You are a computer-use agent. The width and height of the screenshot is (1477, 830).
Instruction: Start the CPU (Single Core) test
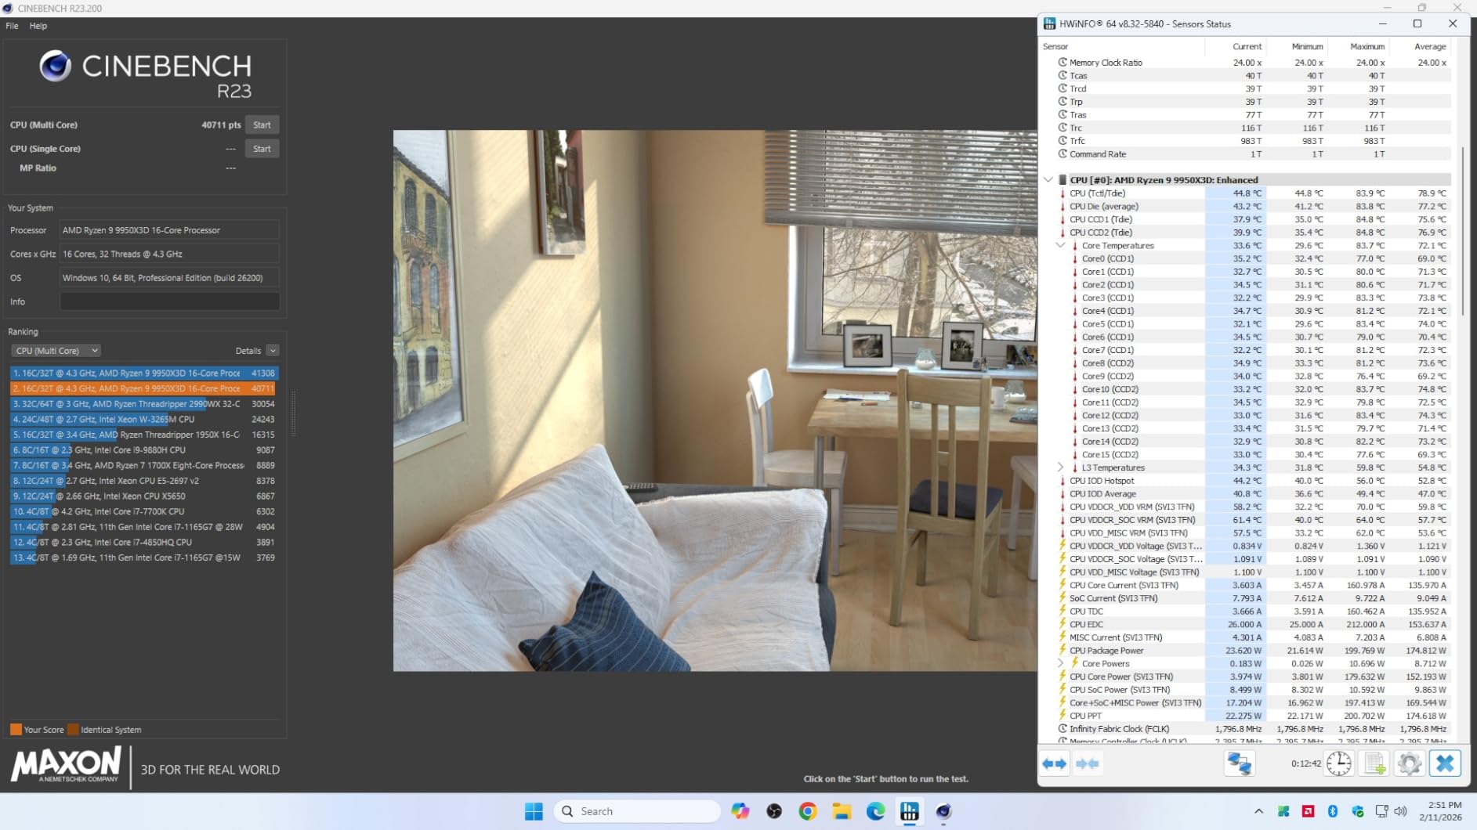point(262,149)
